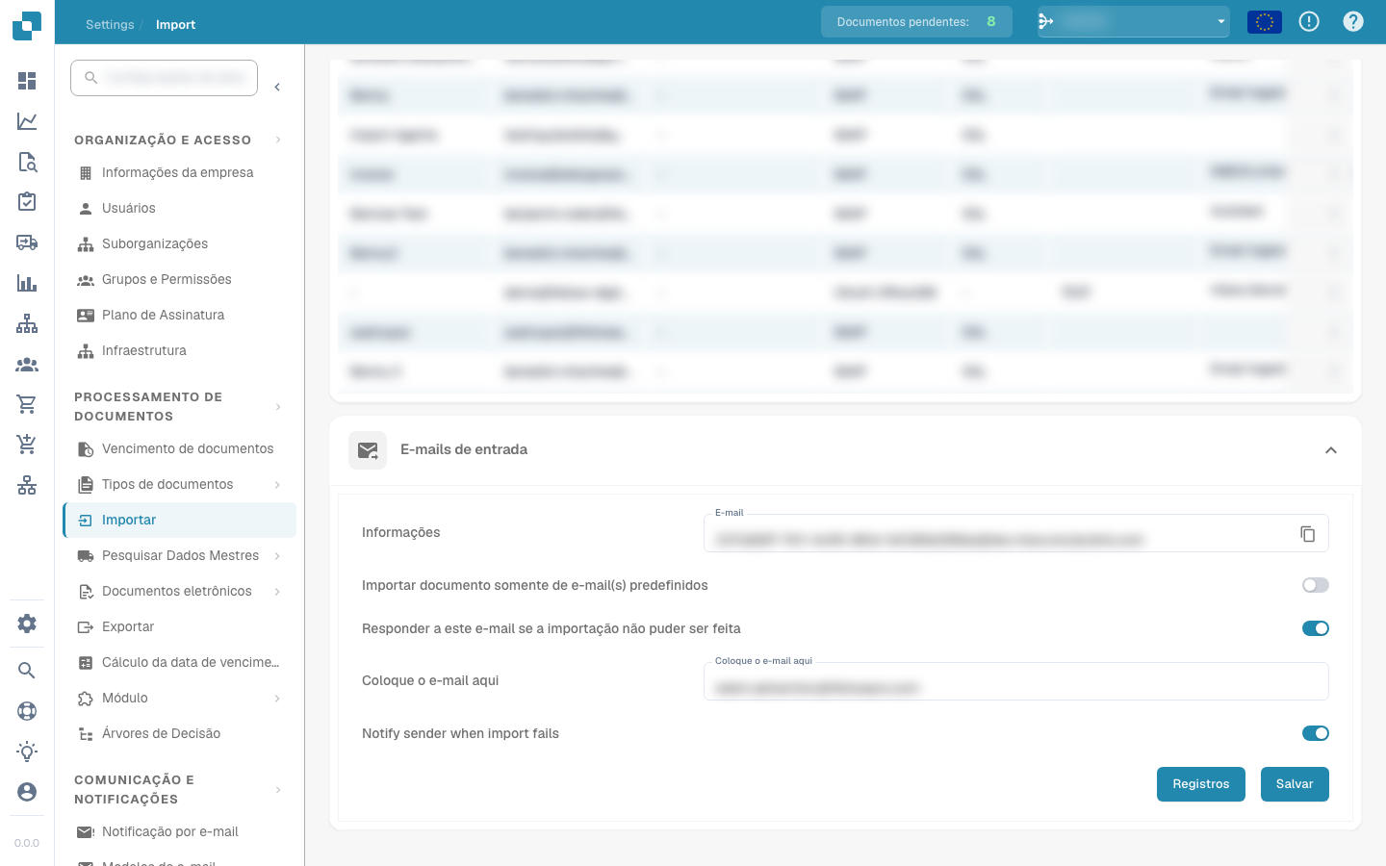The width and height of the screenshot is (1386, 866).
Task: Open Informações da empresa menu item
Action: coord(179,173)
